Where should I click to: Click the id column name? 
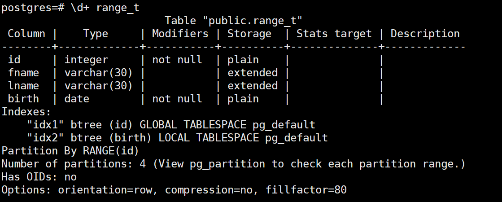(14, 60)
